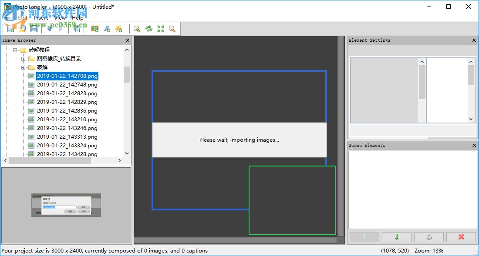Image resolution: width=479 pixels, height=256 pixels.
Task: Move element down with green arrow button
Action: (x=396, y=237)
